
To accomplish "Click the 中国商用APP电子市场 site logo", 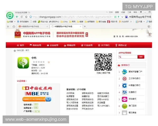I will click(32, 34).
